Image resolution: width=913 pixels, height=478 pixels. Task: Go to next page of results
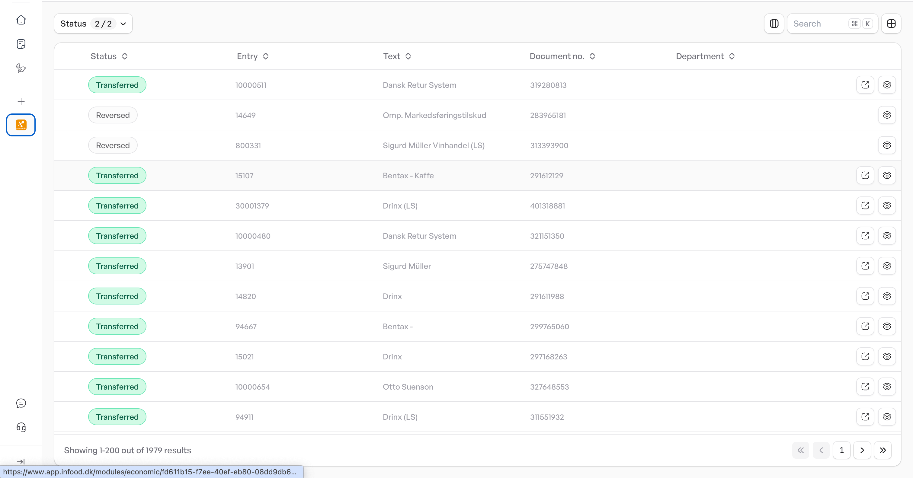point(862,450)
